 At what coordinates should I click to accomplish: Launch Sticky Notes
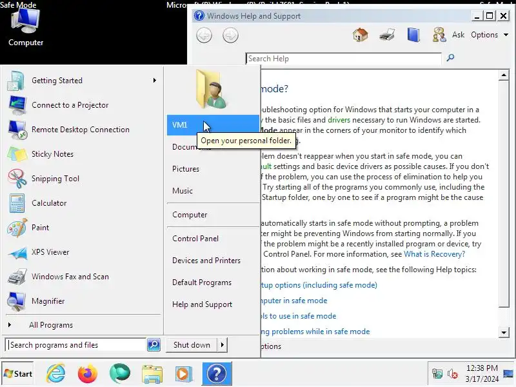click(82, 154)
